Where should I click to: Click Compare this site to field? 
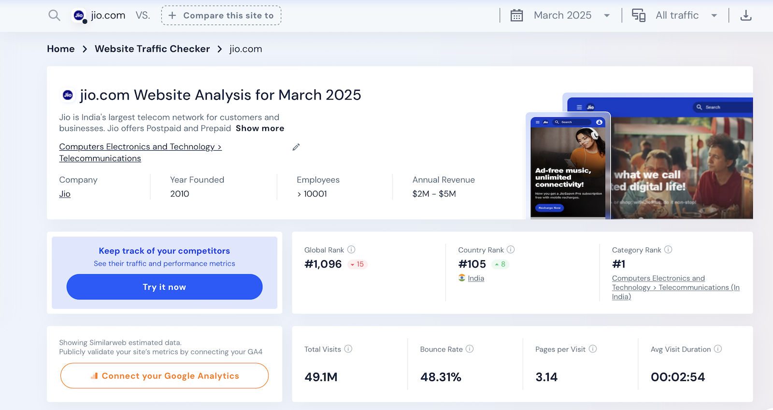(x=221, y=15)
